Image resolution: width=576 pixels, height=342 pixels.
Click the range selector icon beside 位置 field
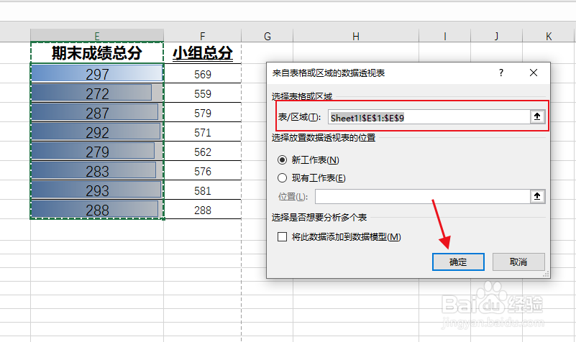coord(537,196)
